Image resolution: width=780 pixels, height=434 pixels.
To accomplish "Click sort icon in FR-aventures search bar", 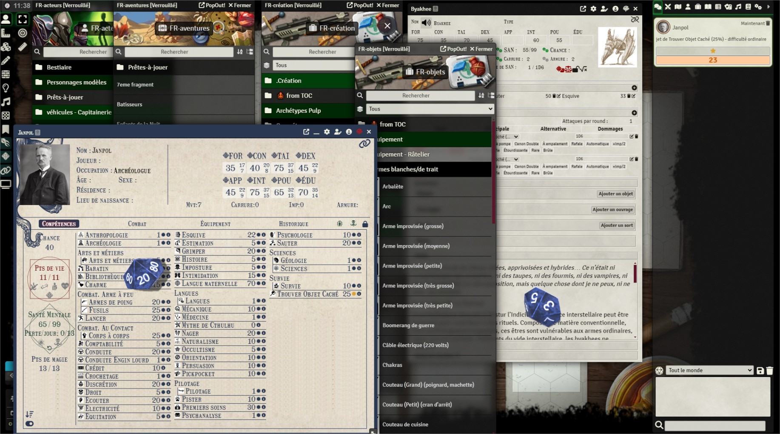I will pos(240,52).
